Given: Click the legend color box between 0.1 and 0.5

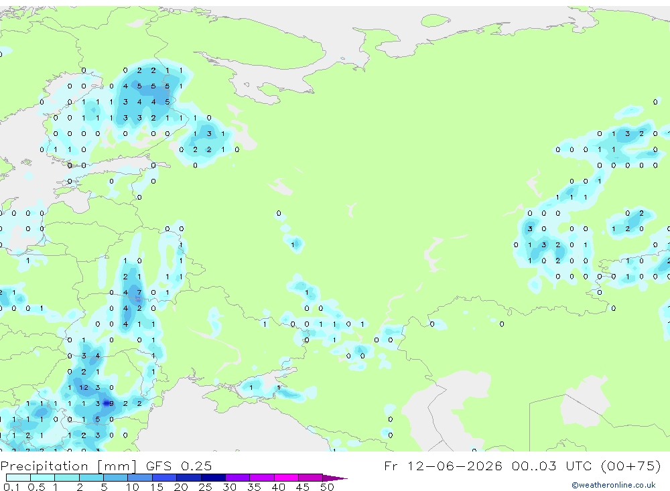Looking at the screenshot, I should click(x=18, y=478).
